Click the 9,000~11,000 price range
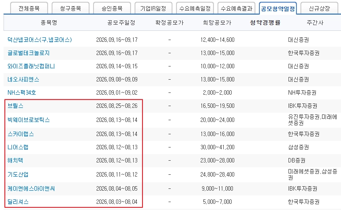341x210 pixels. 217,189
